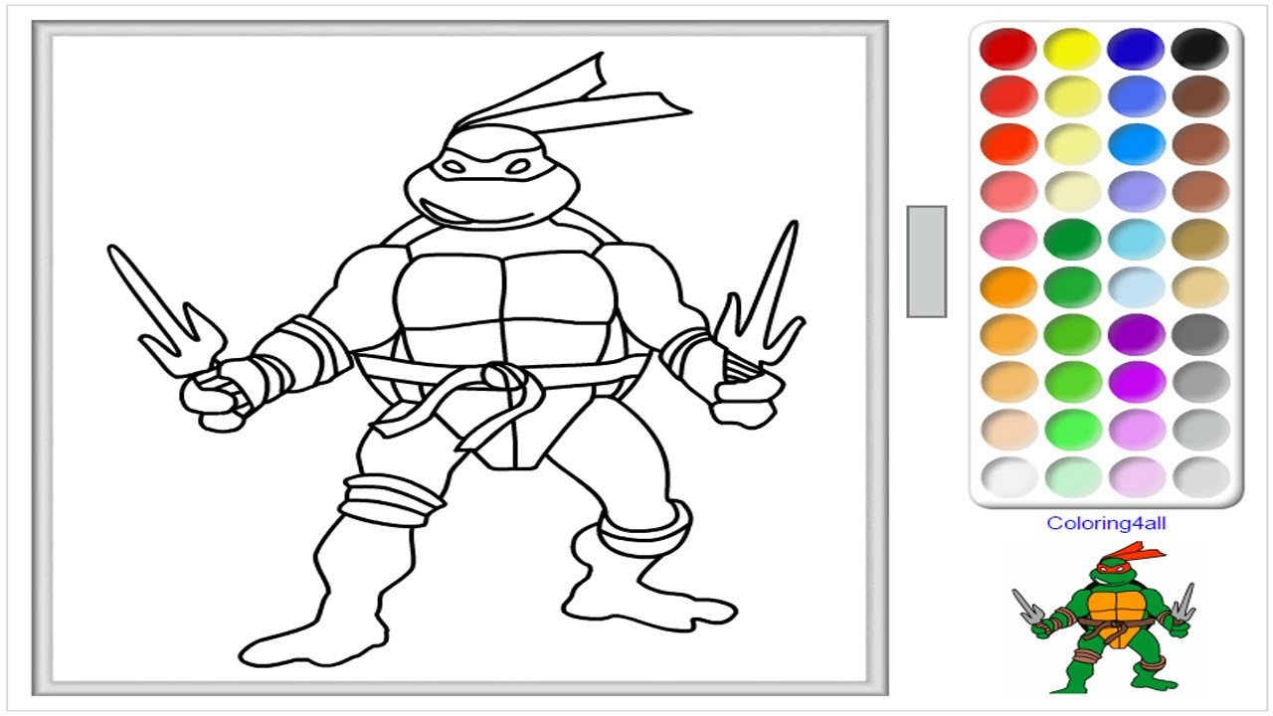Screen dimensions: 1273x716
Task: Pick the dark red swatch in top row
Action: click(1008, 49)
